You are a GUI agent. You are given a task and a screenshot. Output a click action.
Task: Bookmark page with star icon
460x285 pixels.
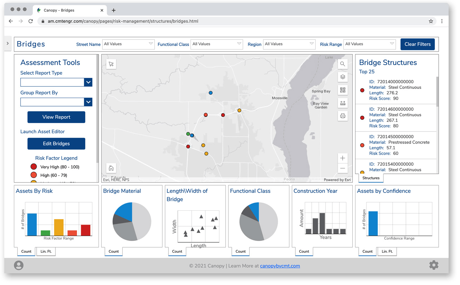(x=431, y=21)
